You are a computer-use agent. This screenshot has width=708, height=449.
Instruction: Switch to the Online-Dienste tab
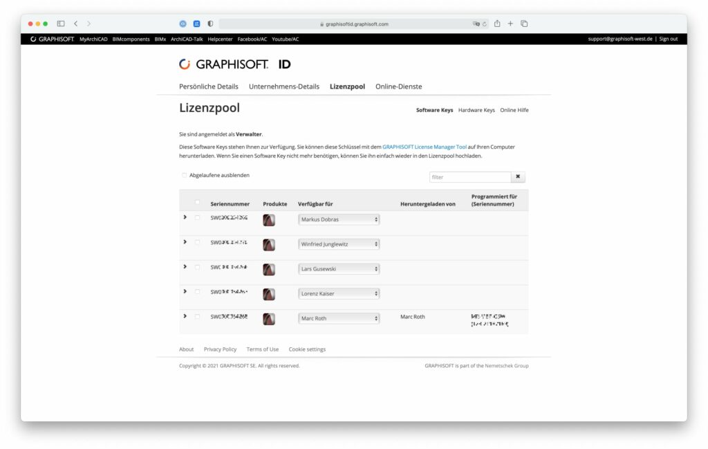[399, 86]
